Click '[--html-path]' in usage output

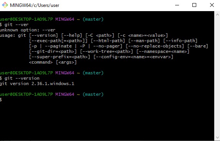(x=108, y=41)
